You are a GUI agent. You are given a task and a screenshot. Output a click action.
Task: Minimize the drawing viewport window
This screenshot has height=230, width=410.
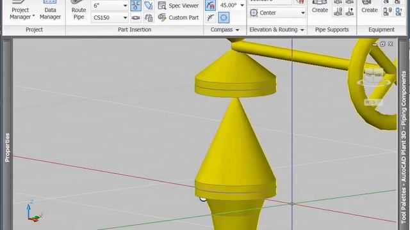(375, 44)
